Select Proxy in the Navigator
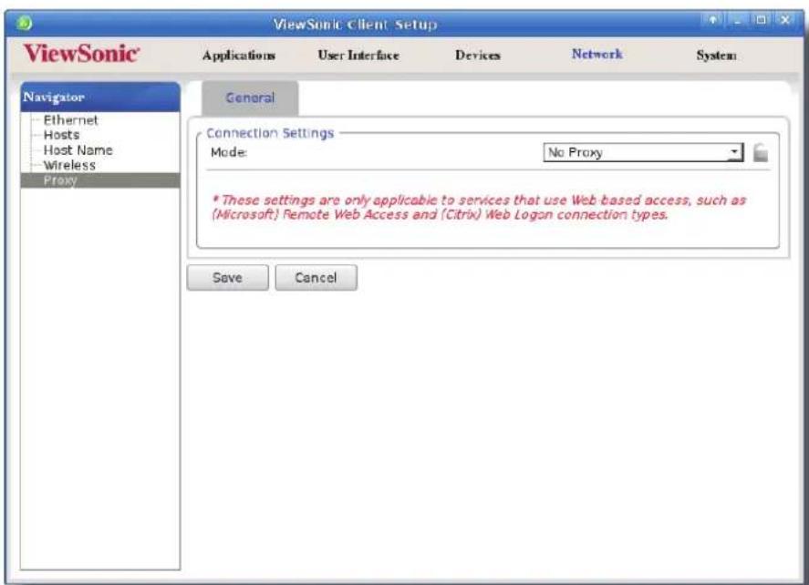The image size is (809, 585). coord(100,180)
